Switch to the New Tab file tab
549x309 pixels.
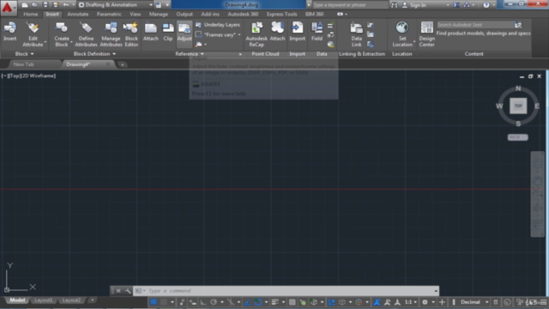point(24,64)
